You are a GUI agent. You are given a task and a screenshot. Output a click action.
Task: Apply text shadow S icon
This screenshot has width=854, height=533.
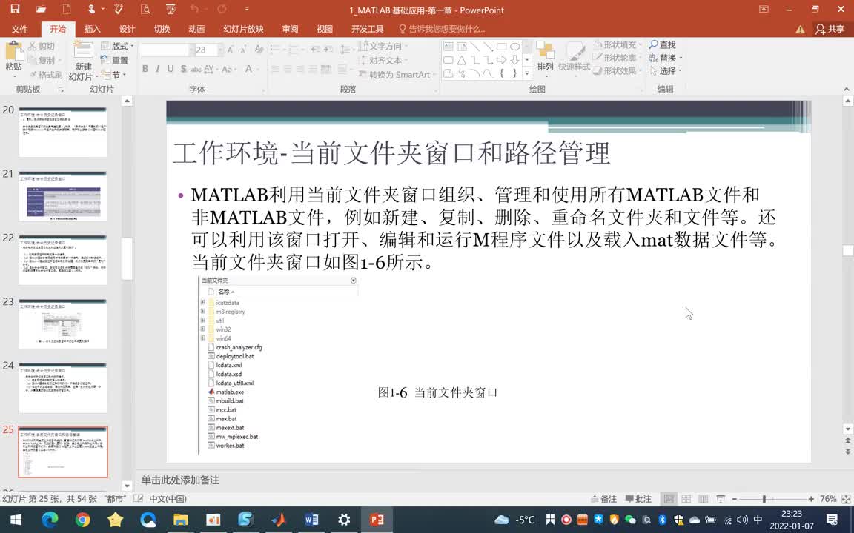click(184, 69)
